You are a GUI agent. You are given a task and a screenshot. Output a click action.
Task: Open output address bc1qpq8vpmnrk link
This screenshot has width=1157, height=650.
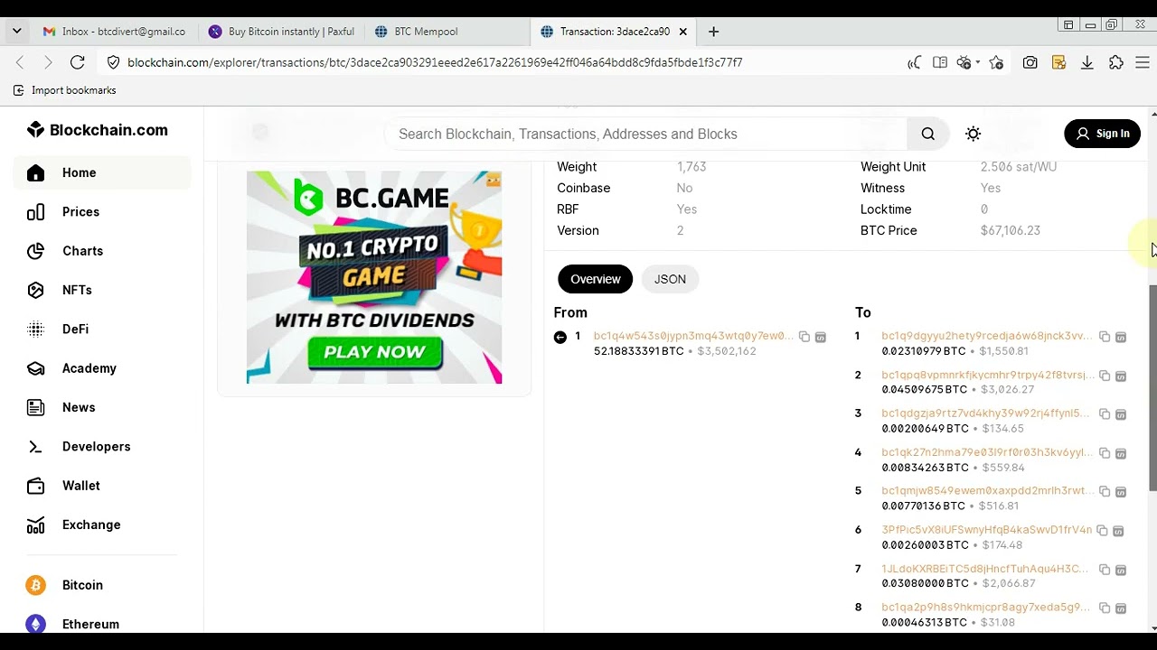point(987,375)
